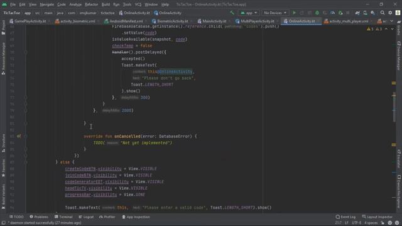Open the Terminal tool window
Image resolution: width=402 pixels, height=226 pixels.
(x=63, y=217)
